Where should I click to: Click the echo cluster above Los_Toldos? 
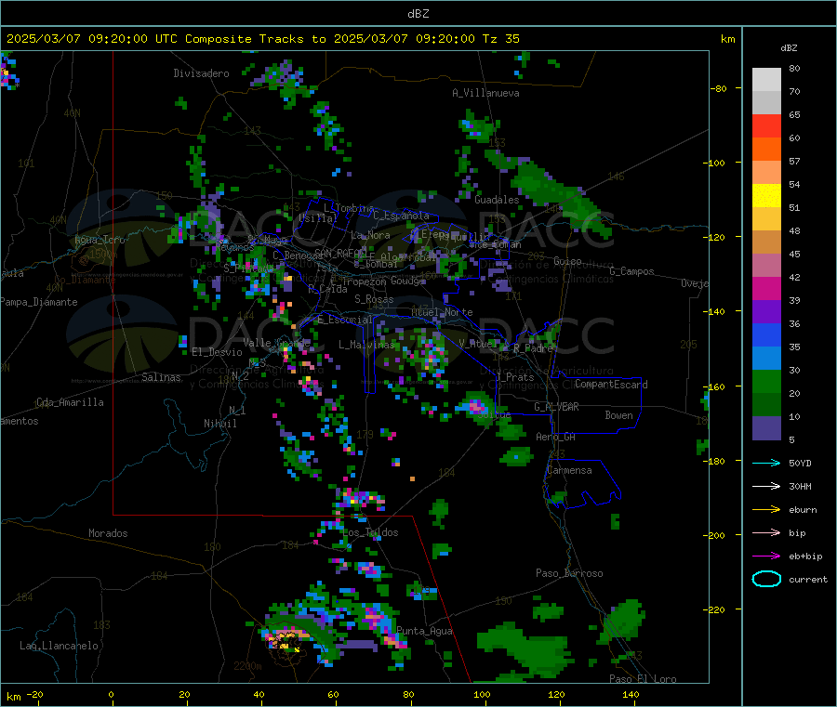pyautogui.click(x=359, y=499)
